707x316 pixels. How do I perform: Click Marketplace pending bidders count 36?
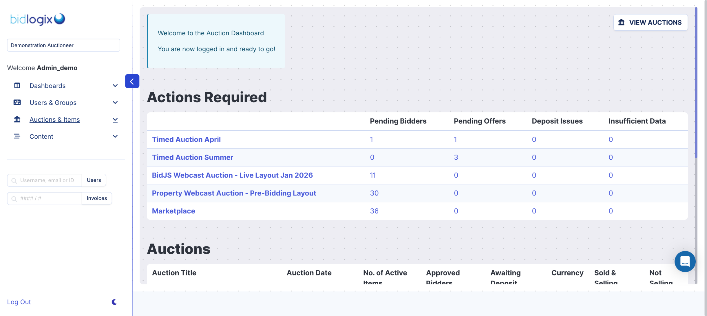pyautogui.click(x=374, y=211)
